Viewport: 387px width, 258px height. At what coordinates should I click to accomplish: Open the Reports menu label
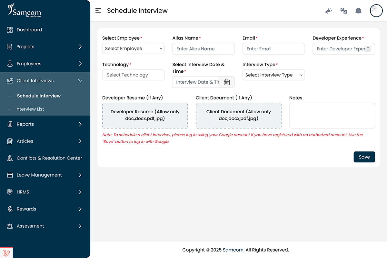pyautogui.click(x=25, y=124)
